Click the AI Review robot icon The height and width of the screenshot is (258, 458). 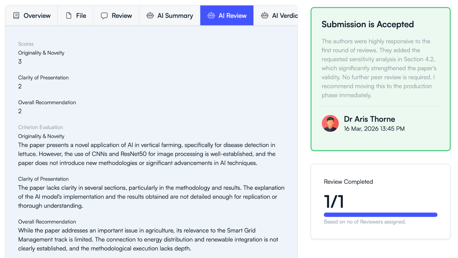[x=211, y=15]
